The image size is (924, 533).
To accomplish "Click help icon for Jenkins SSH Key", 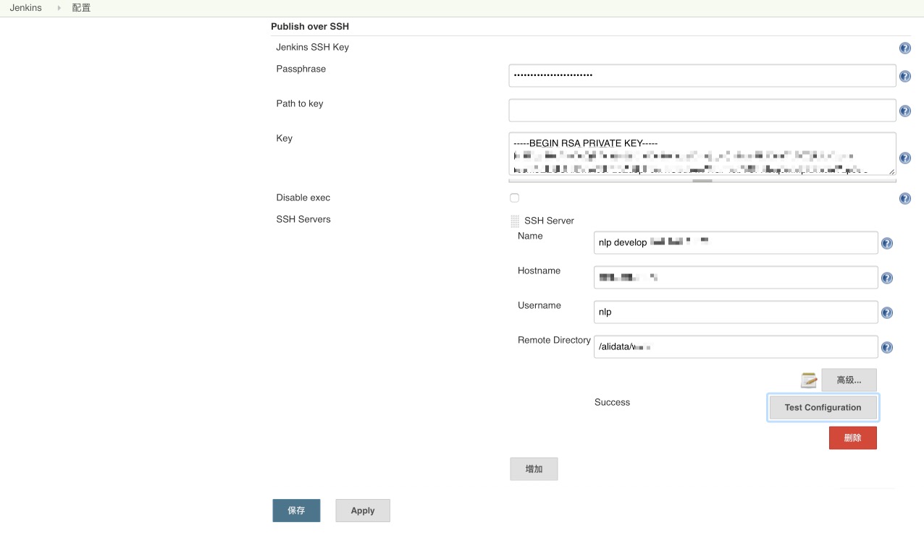I will click(x=904, y=48).
